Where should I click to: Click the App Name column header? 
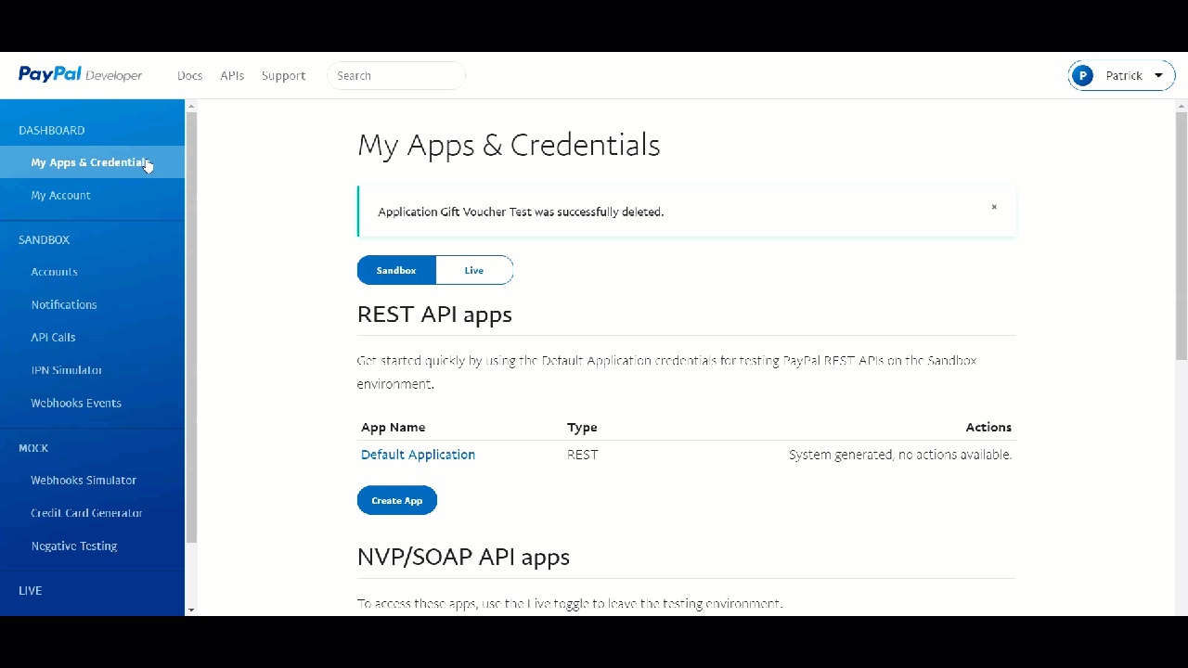point(394,428)
